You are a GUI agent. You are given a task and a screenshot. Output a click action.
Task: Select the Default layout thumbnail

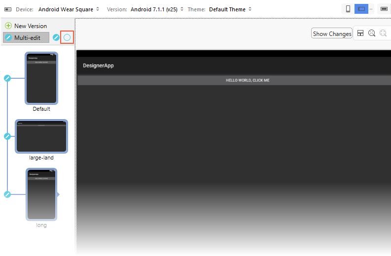coord(41,78)
